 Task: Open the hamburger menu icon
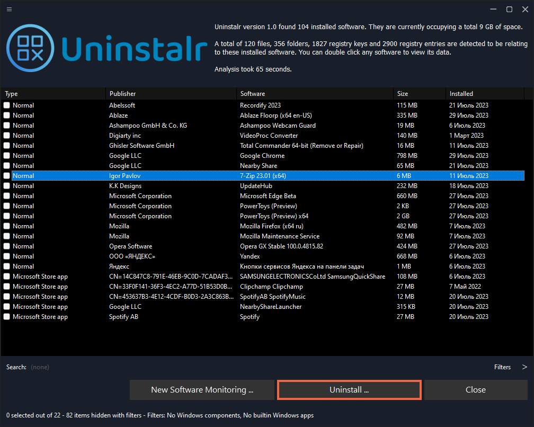9,9
